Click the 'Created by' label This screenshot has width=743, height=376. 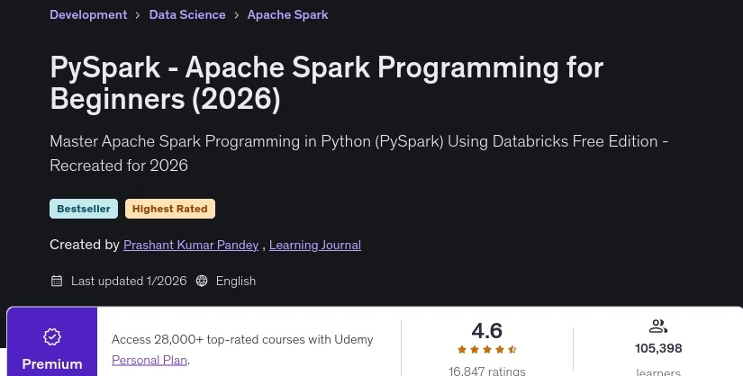pyautogui.click(x=85, y=245)
